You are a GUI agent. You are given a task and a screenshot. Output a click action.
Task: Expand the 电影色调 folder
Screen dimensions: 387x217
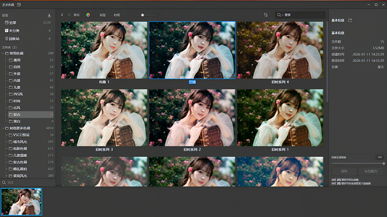point(7,149)
